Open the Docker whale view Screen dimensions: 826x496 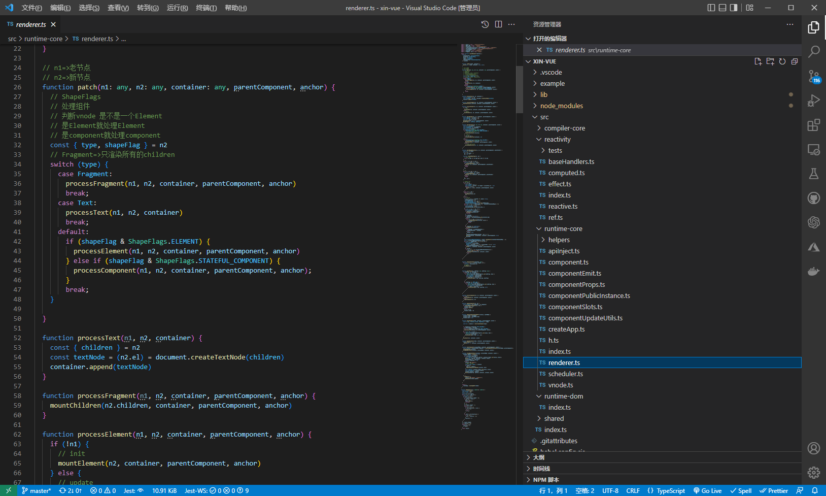tap(814, 271)
